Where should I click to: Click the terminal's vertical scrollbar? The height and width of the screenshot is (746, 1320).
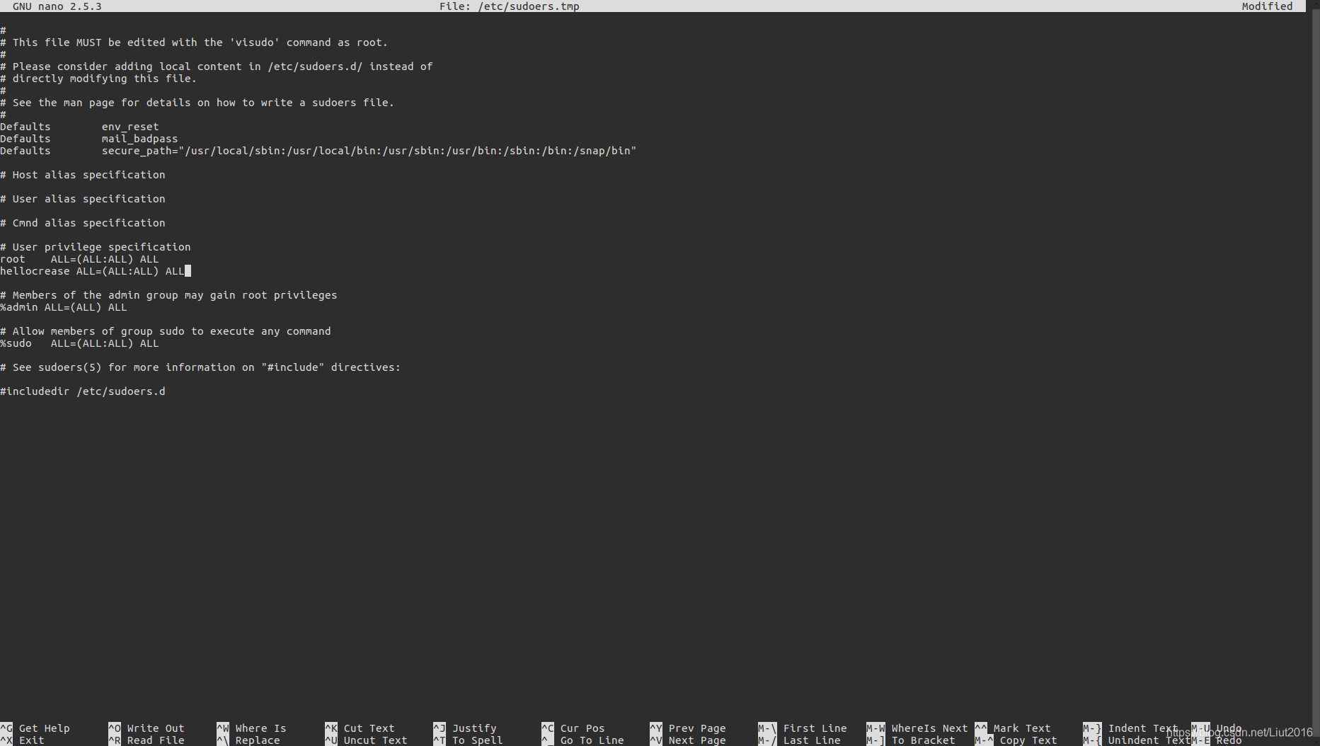pyautogui.click(x=1314, y=373)
